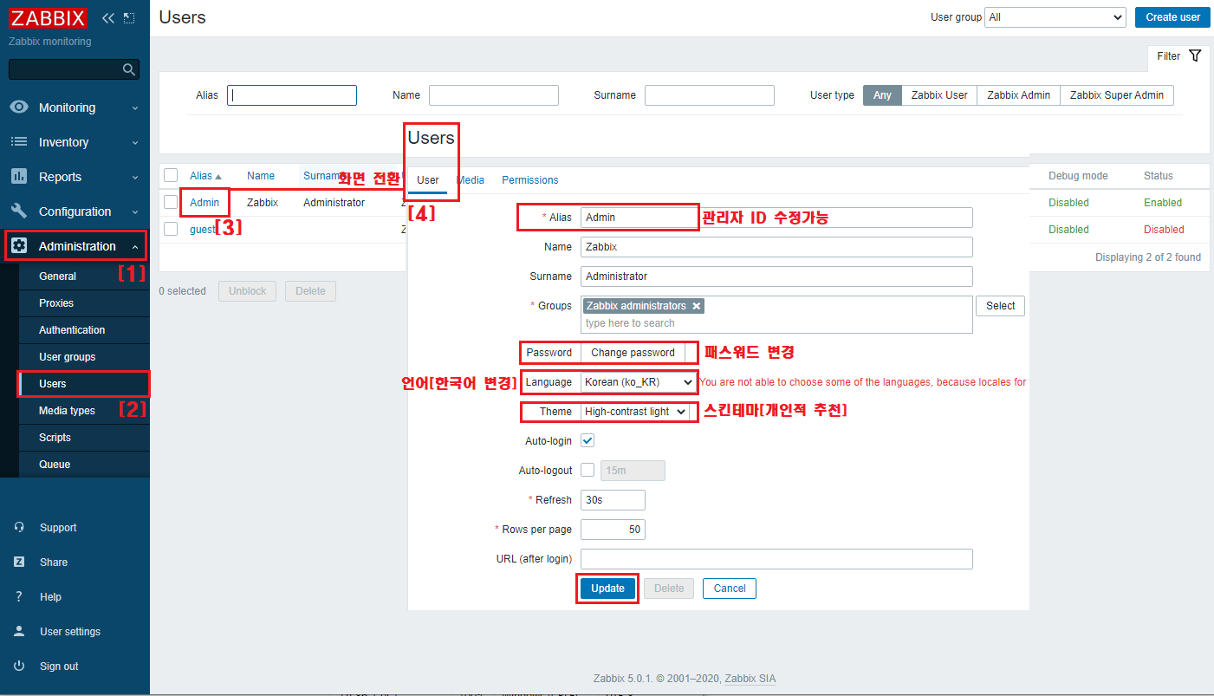The height and width of the screenshot is (696, 1214).
Task: Switch to the Permissions tab
Action: [x=530, y=180]
